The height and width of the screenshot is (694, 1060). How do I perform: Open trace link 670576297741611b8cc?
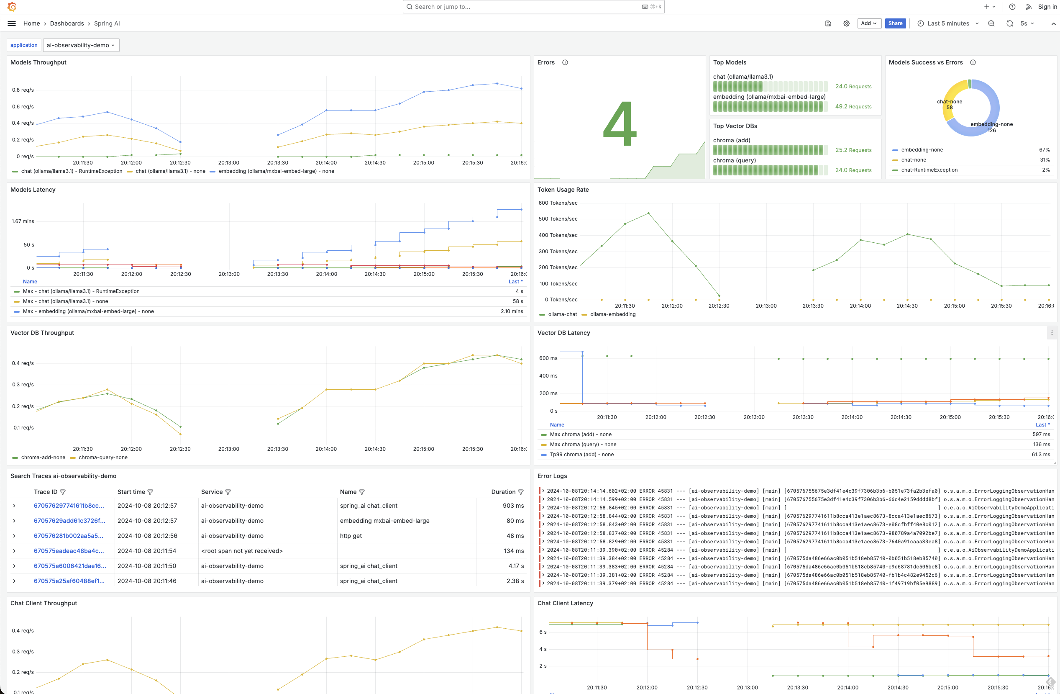pyautogui.click(x=69, y=506)
